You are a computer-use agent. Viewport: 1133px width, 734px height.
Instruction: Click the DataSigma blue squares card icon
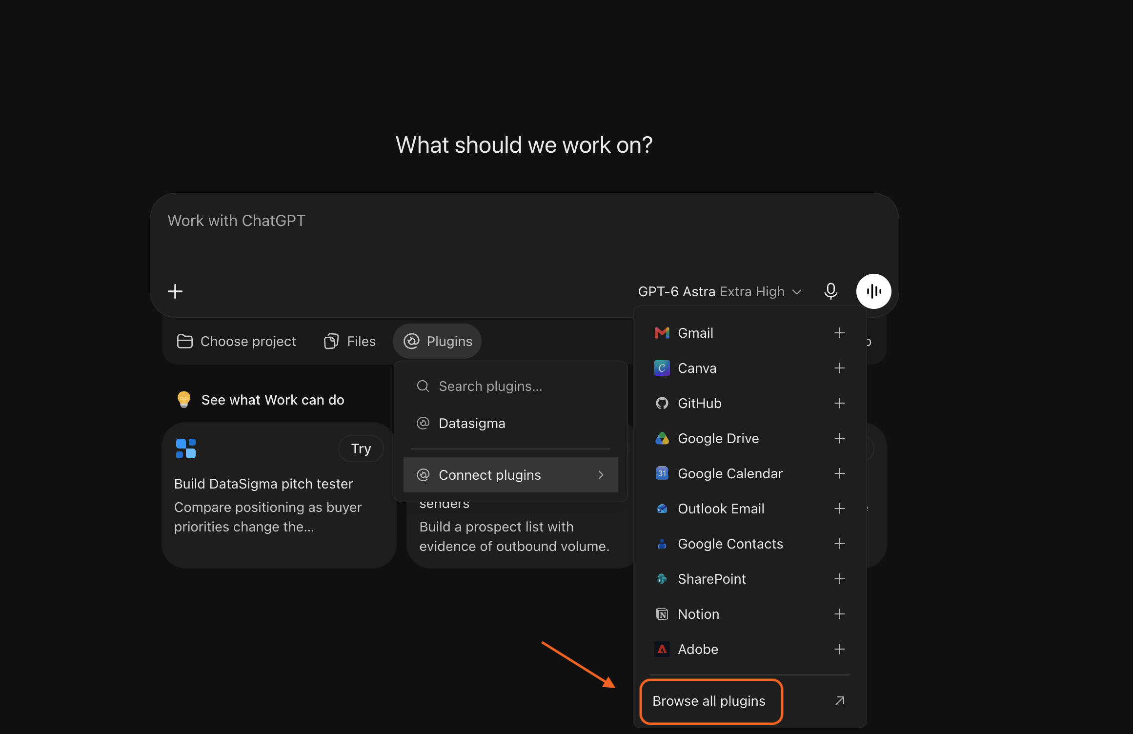pyautogui.click(x=186, y=449)
